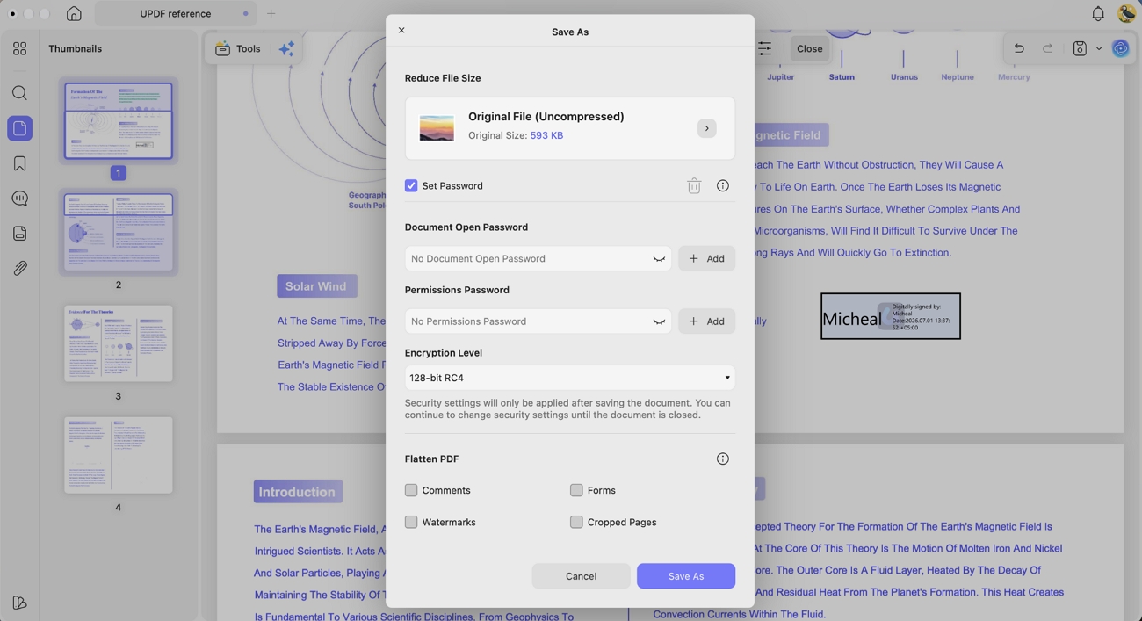Click the Introduction heading

298,492
